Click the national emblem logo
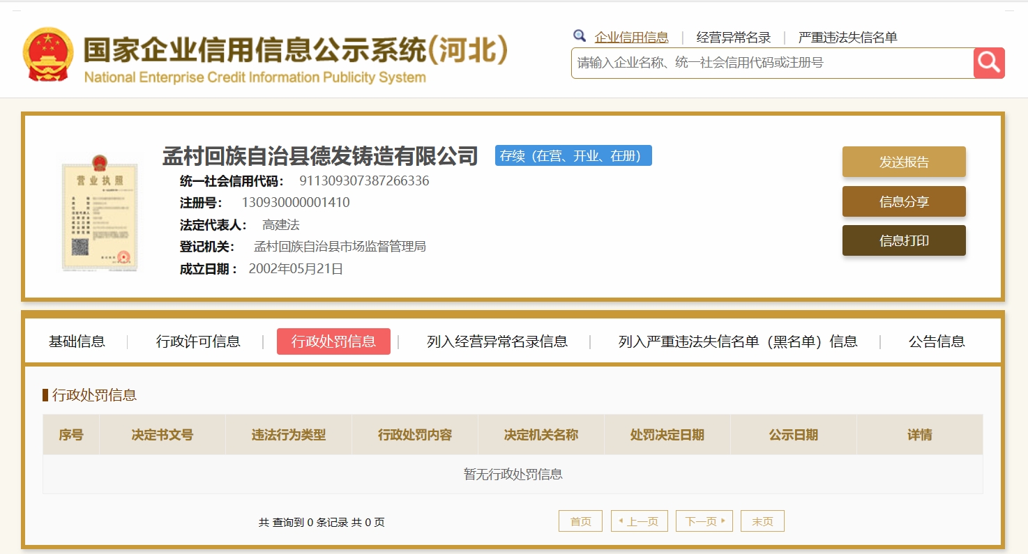The height and width of the screenshot is (554, 1028). (x=47, y=54)
